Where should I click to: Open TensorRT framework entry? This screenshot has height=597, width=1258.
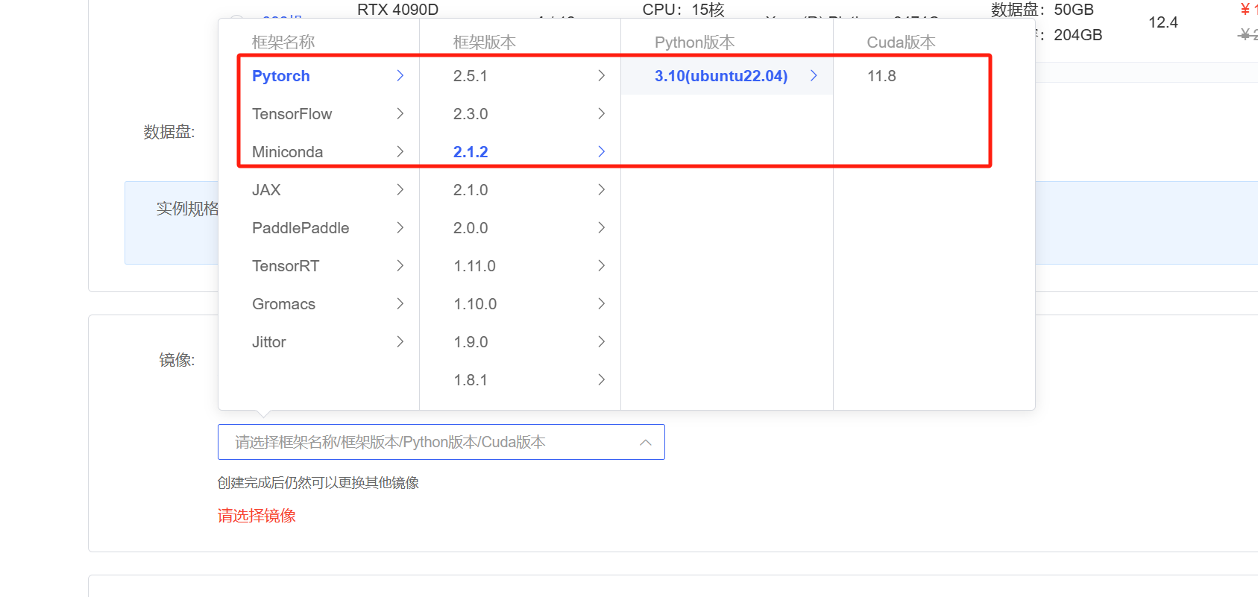point(286,266)
